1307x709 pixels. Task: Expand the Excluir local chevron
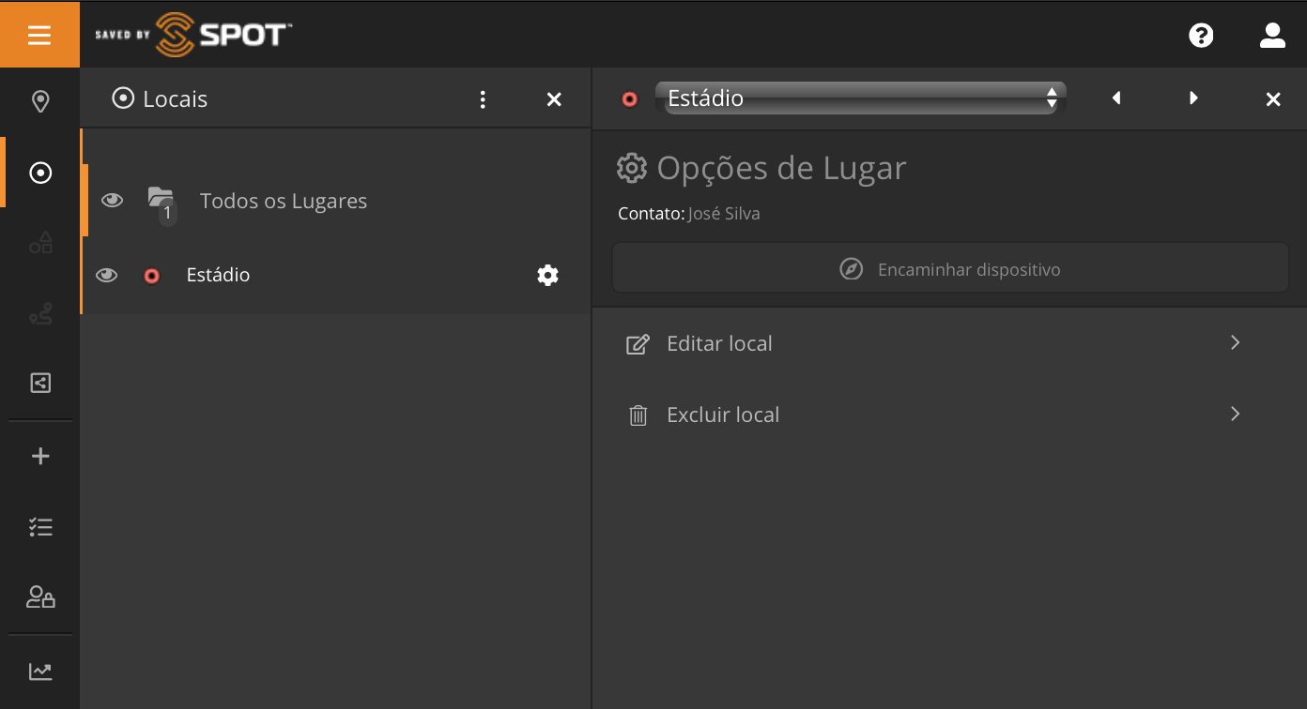[1235, 415]
